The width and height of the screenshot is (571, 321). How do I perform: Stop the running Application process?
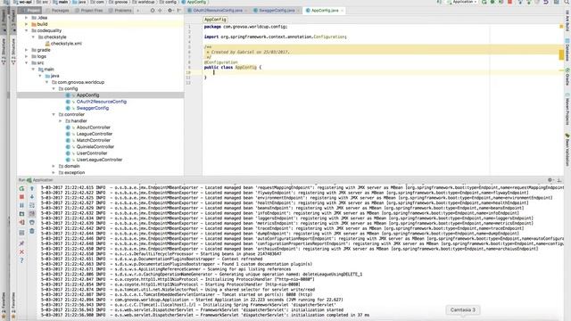21,197
